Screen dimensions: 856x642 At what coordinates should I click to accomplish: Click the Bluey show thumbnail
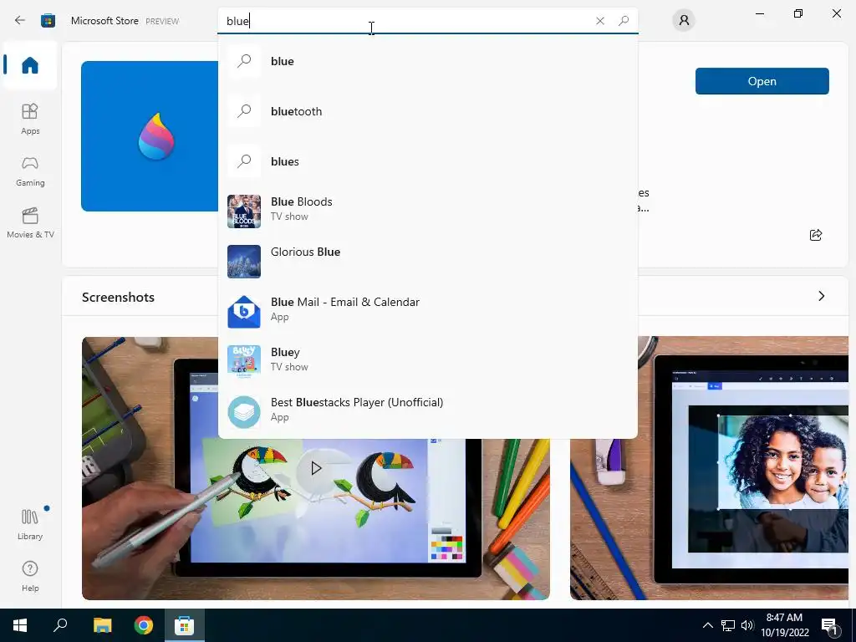(x=244, y=361)
